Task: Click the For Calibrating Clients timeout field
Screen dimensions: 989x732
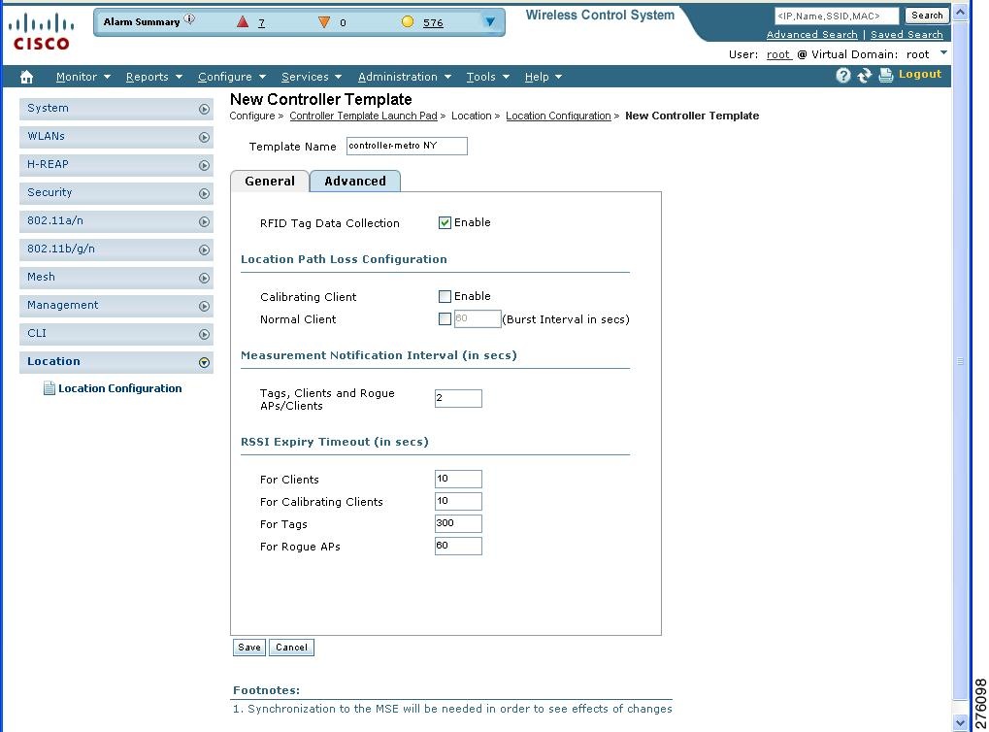Action: coord(458,501)
